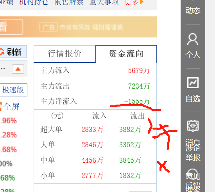Image resolution: width=215 pixels, height=192 pixels.
Task: Open the 机构持仓 menu item
Action: tap(34, 2)
